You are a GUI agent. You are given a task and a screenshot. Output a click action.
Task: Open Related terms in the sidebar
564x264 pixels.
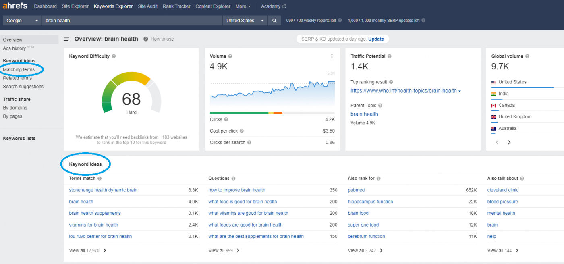tap(17, 78)
